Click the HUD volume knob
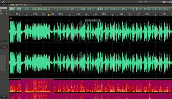The image size is (172, 99). point(90,20)
